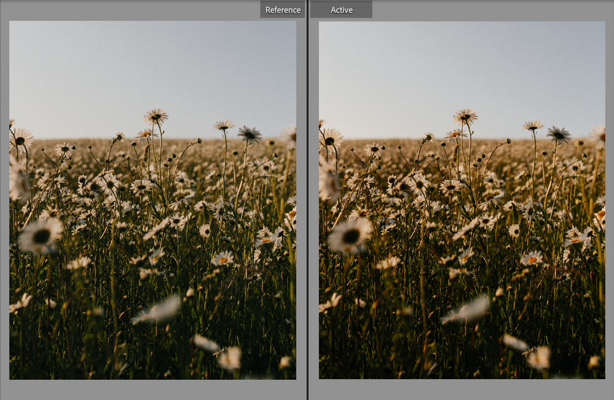614x400 pixels.
Task: Select the Active view label
Action: (x=342, y=9)
